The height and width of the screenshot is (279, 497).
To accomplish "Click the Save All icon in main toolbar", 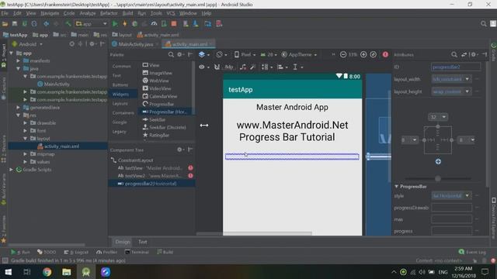I will (15, 24).
